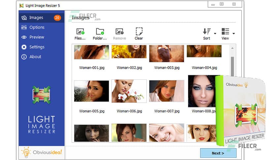This screenshot has width=276, height=160.
Task: Minimize the Light Image Resizer window
Action: (x=213, y=4)
